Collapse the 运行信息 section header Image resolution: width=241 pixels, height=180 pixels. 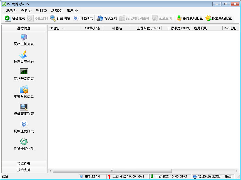[24, 28]
